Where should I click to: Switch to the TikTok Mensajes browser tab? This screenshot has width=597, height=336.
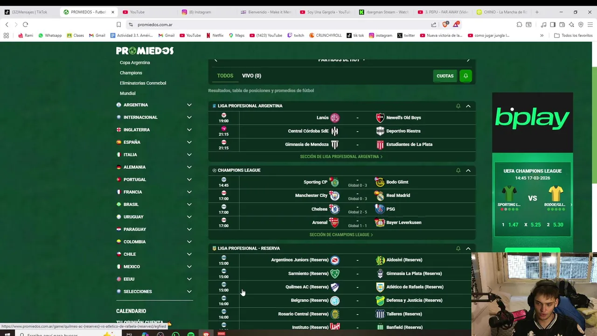(x=29, y=12)
